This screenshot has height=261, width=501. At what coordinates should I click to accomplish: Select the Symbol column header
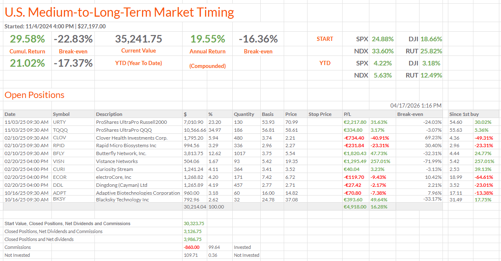[61, 114]
